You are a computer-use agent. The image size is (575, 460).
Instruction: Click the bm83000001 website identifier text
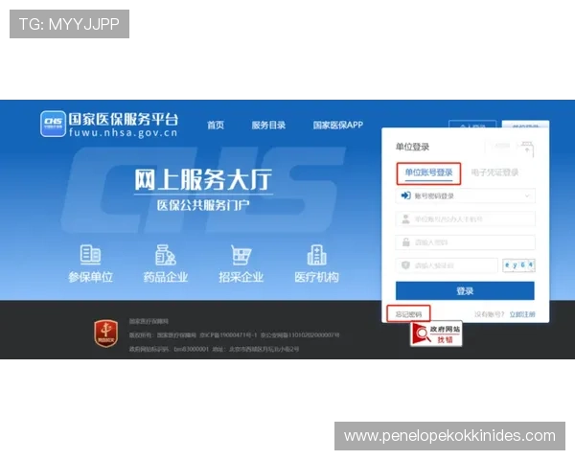(191, 349)
